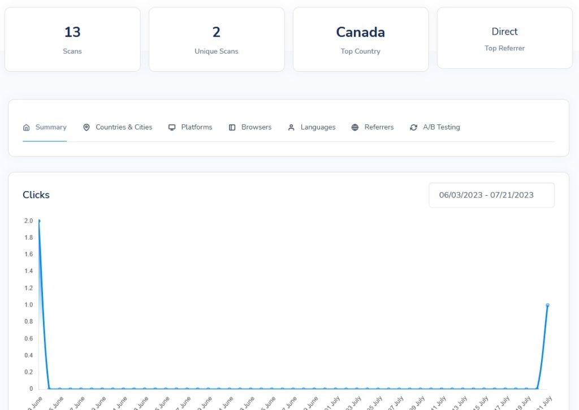This screenshot has height=410, width=579.
Task: Click the home icon beside Summary
Action: pyautogui.click(x=26, y=127)
